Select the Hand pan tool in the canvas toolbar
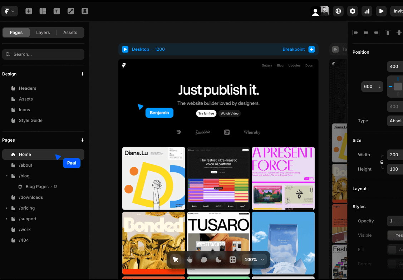This screenshot has width=403, height=280. coord(190,260)
